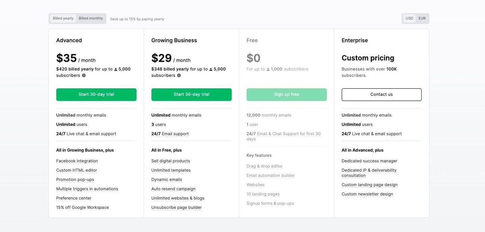
Task: Click 10 landing pages text
Action: click(263, 194)
